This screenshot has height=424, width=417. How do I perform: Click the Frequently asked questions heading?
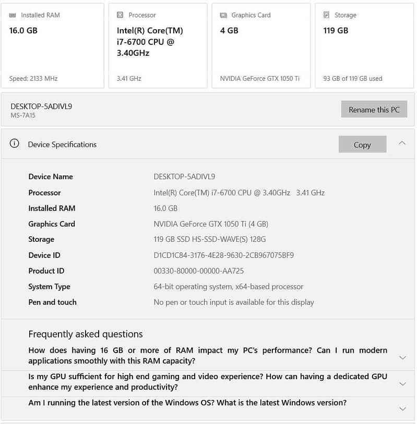click(x=86, y=334)
